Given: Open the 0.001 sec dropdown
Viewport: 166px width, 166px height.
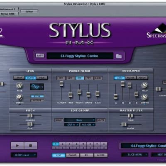Looking at the screenshot, I should coord(24,155).
